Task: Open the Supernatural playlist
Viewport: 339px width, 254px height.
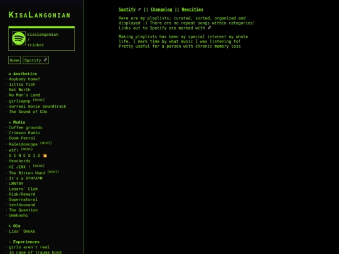Action: (x=23, y=199)
